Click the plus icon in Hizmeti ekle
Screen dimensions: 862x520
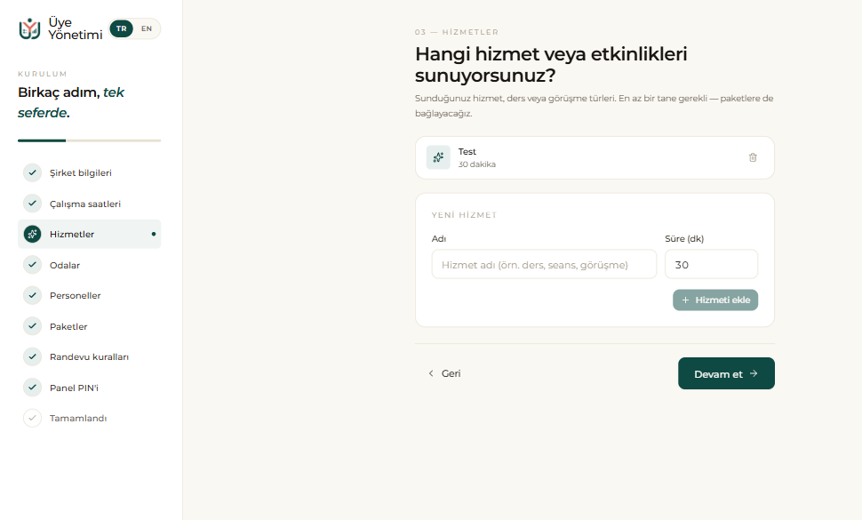(x=685, y=300)
